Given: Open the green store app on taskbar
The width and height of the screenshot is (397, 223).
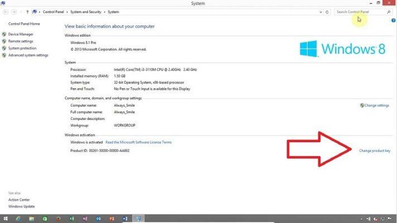Looking at the screenshot, I should [x=45, y=219].
